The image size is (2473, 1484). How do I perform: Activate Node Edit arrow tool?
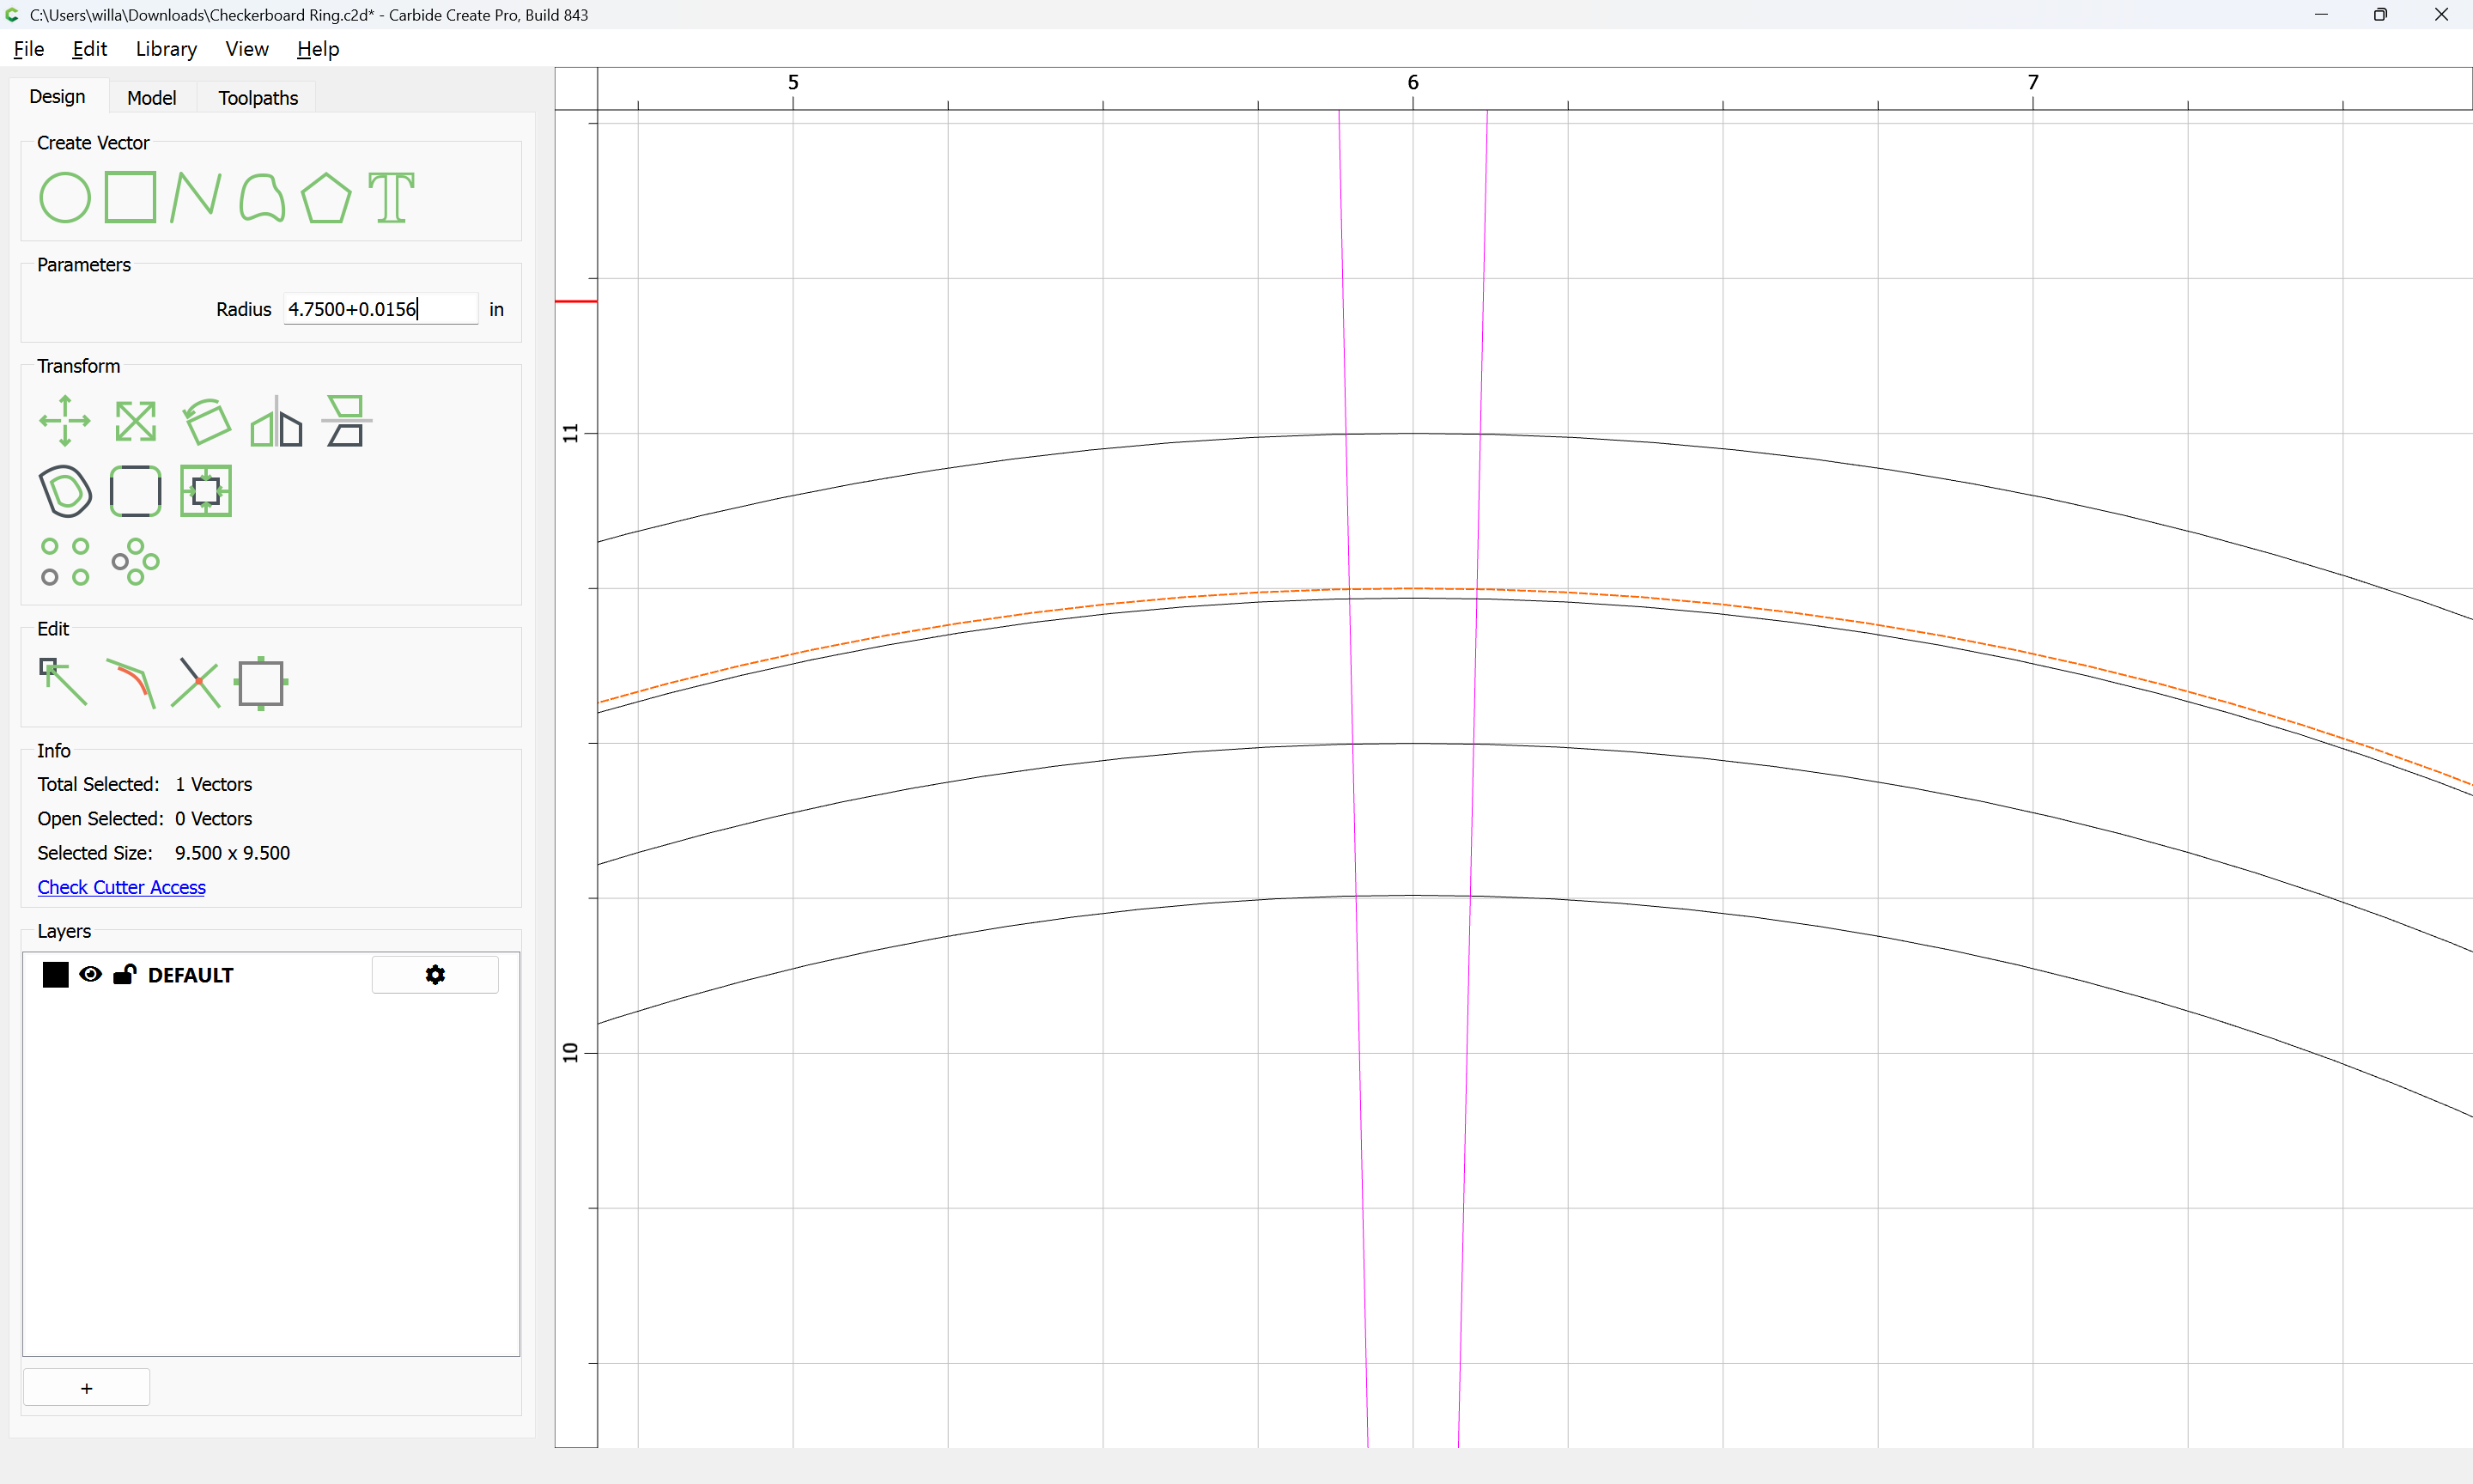63,682
